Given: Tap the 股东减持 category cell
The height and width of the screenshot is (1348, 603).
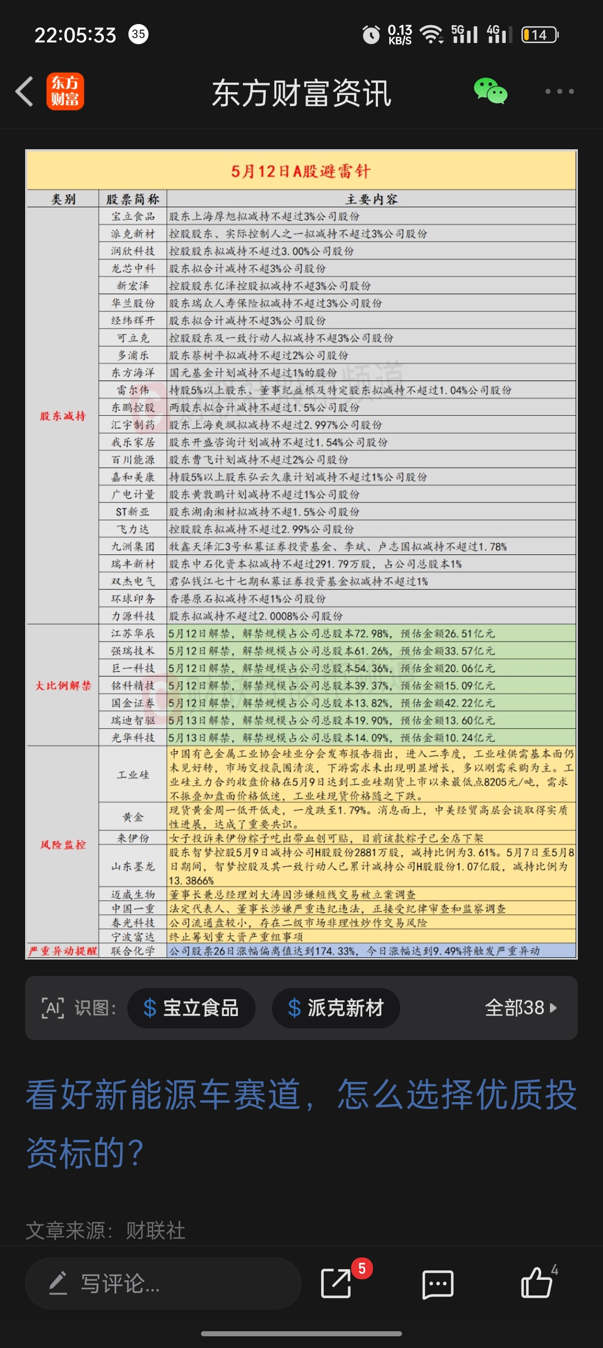Looking at the screenshot, I should click(63, 416).
